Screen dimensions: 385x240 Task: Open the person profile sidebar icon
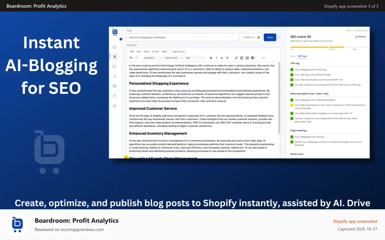[115, 76]
